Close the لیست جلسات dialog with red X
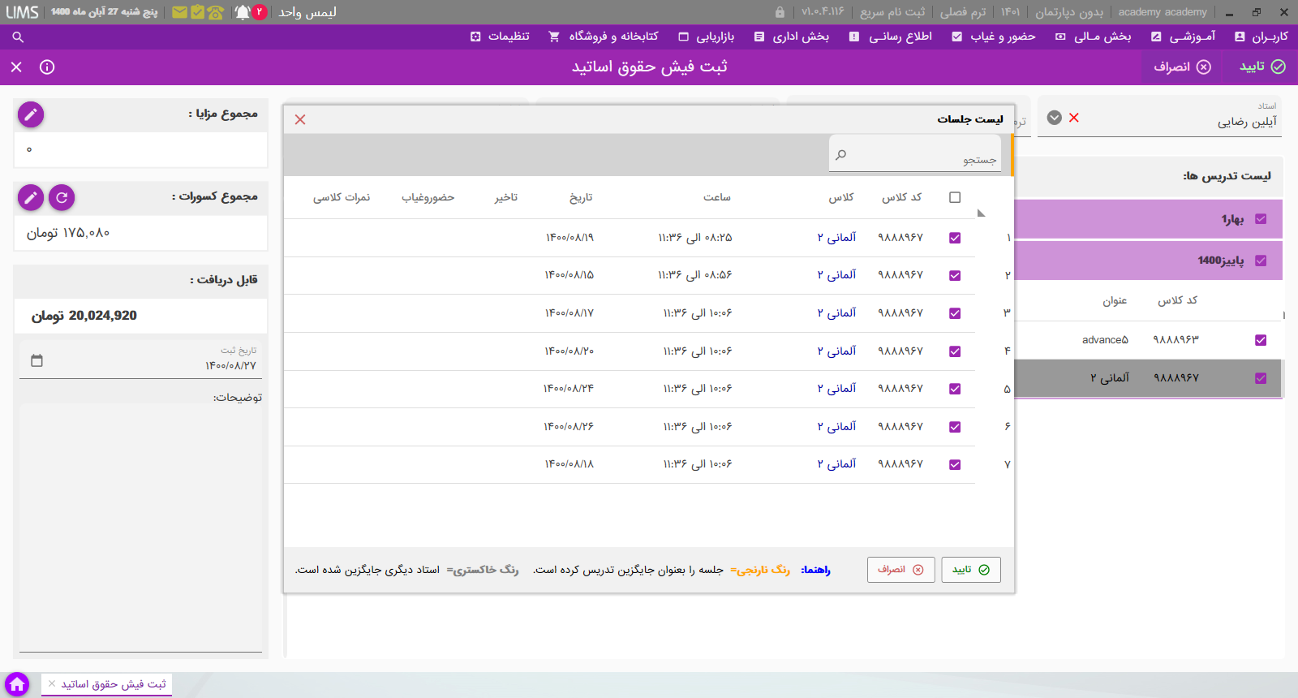 coord(300,119)
